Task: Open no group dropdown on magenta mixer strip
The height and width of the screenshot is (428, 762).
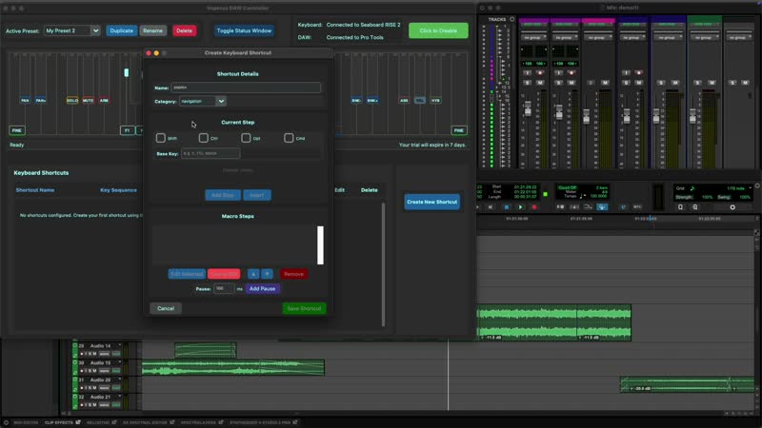Action: coord(598,37)
